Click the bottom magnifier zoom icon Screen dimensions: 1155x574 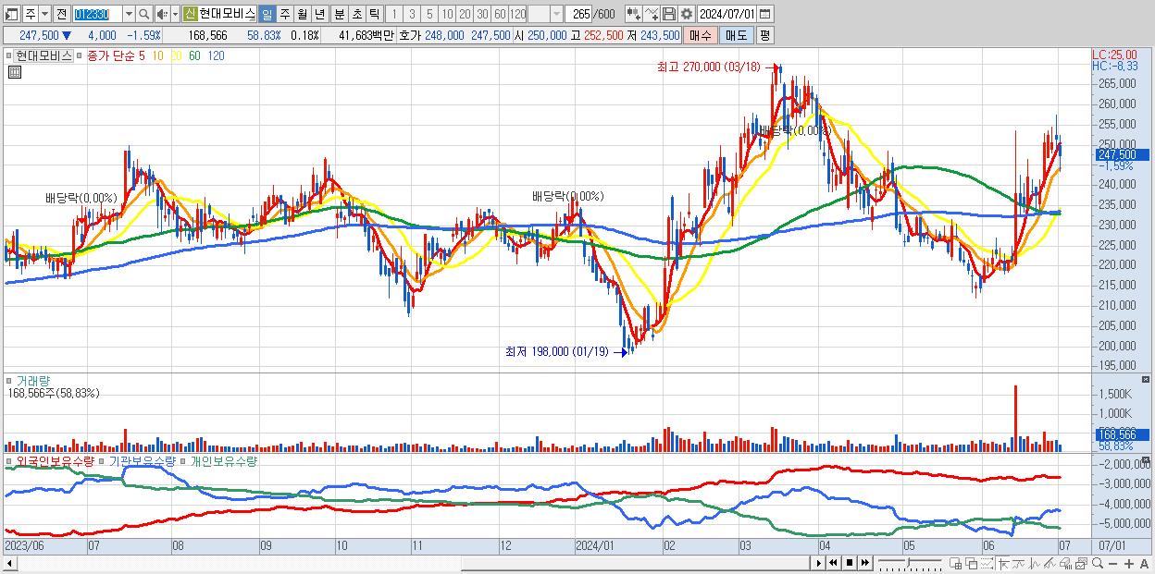click(x=1098, y=563)
